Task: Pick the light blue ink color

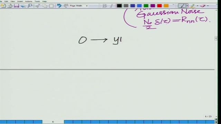Action: pos(139,6)
